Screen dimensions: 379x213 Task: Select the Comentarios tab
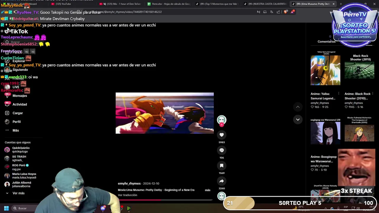pos(326,41)
